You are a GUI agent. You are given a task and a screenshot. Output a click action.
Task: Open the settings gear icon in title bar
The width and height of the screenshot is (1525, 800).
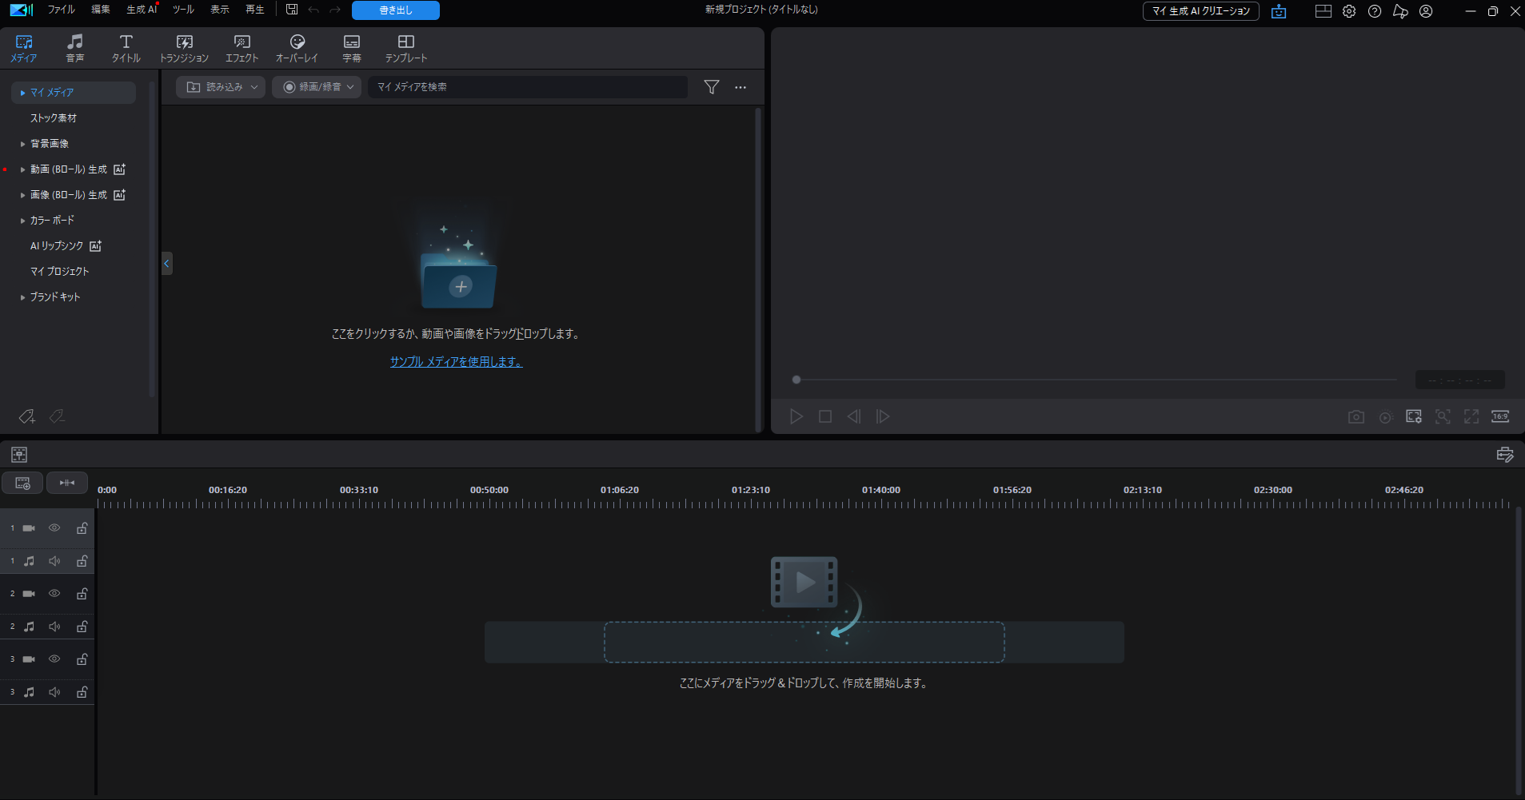tap(1349, 11)
